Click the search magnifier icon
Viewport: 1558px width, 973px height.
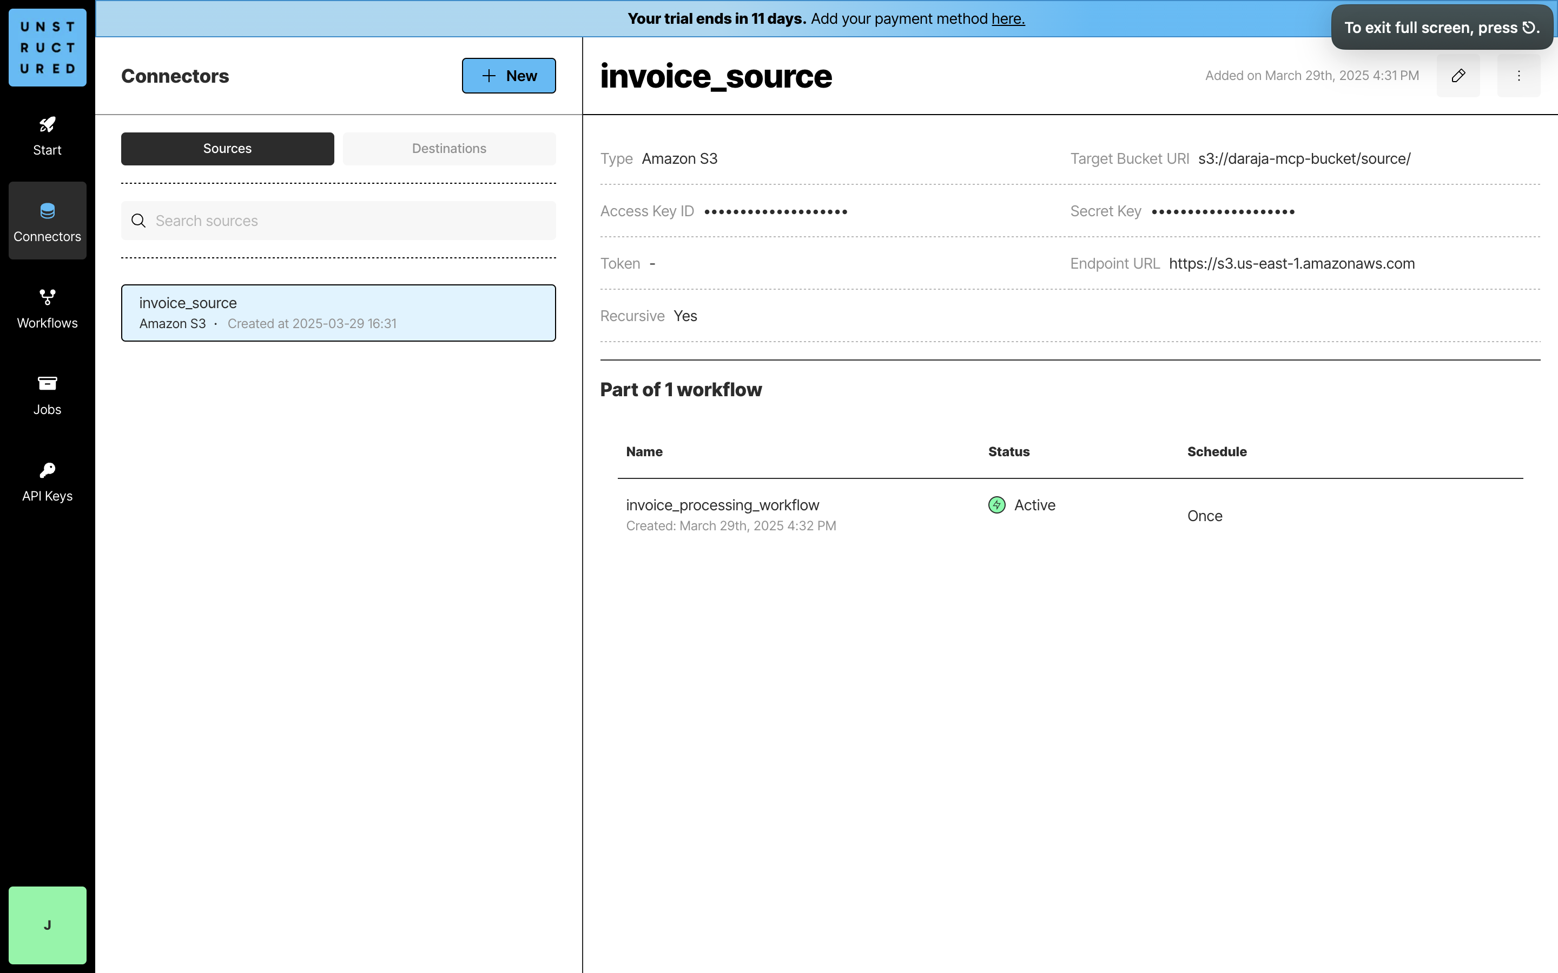(138, 221)
